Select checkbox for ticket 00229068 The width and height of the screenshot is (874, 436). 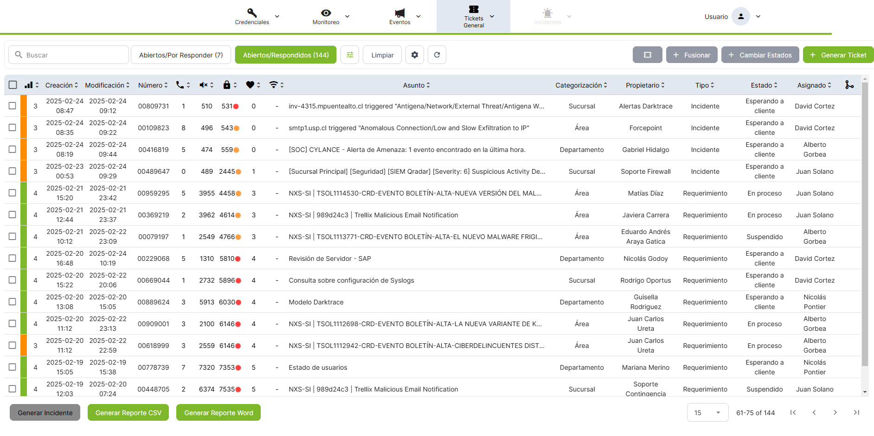(13, 258)
